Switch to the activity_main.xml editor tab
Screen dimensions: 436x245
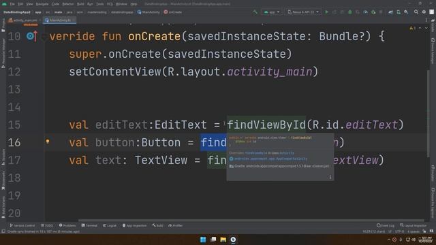tap(25, 20)
